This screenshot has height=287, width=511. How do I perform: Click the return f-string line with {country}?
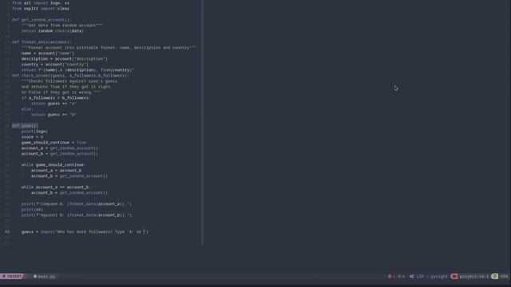[x=77, y=69]
